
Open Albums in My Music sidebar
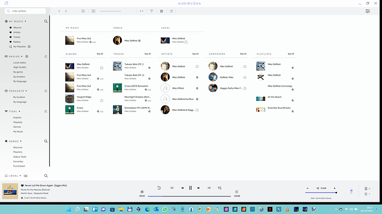click(x=17, y=28)
